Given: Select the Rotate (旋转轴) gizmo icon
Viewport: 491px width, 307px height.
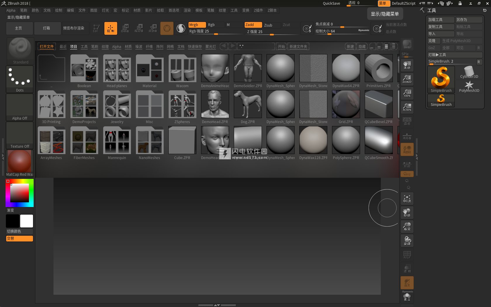Looking at the screenshot, I should [153, 28].
